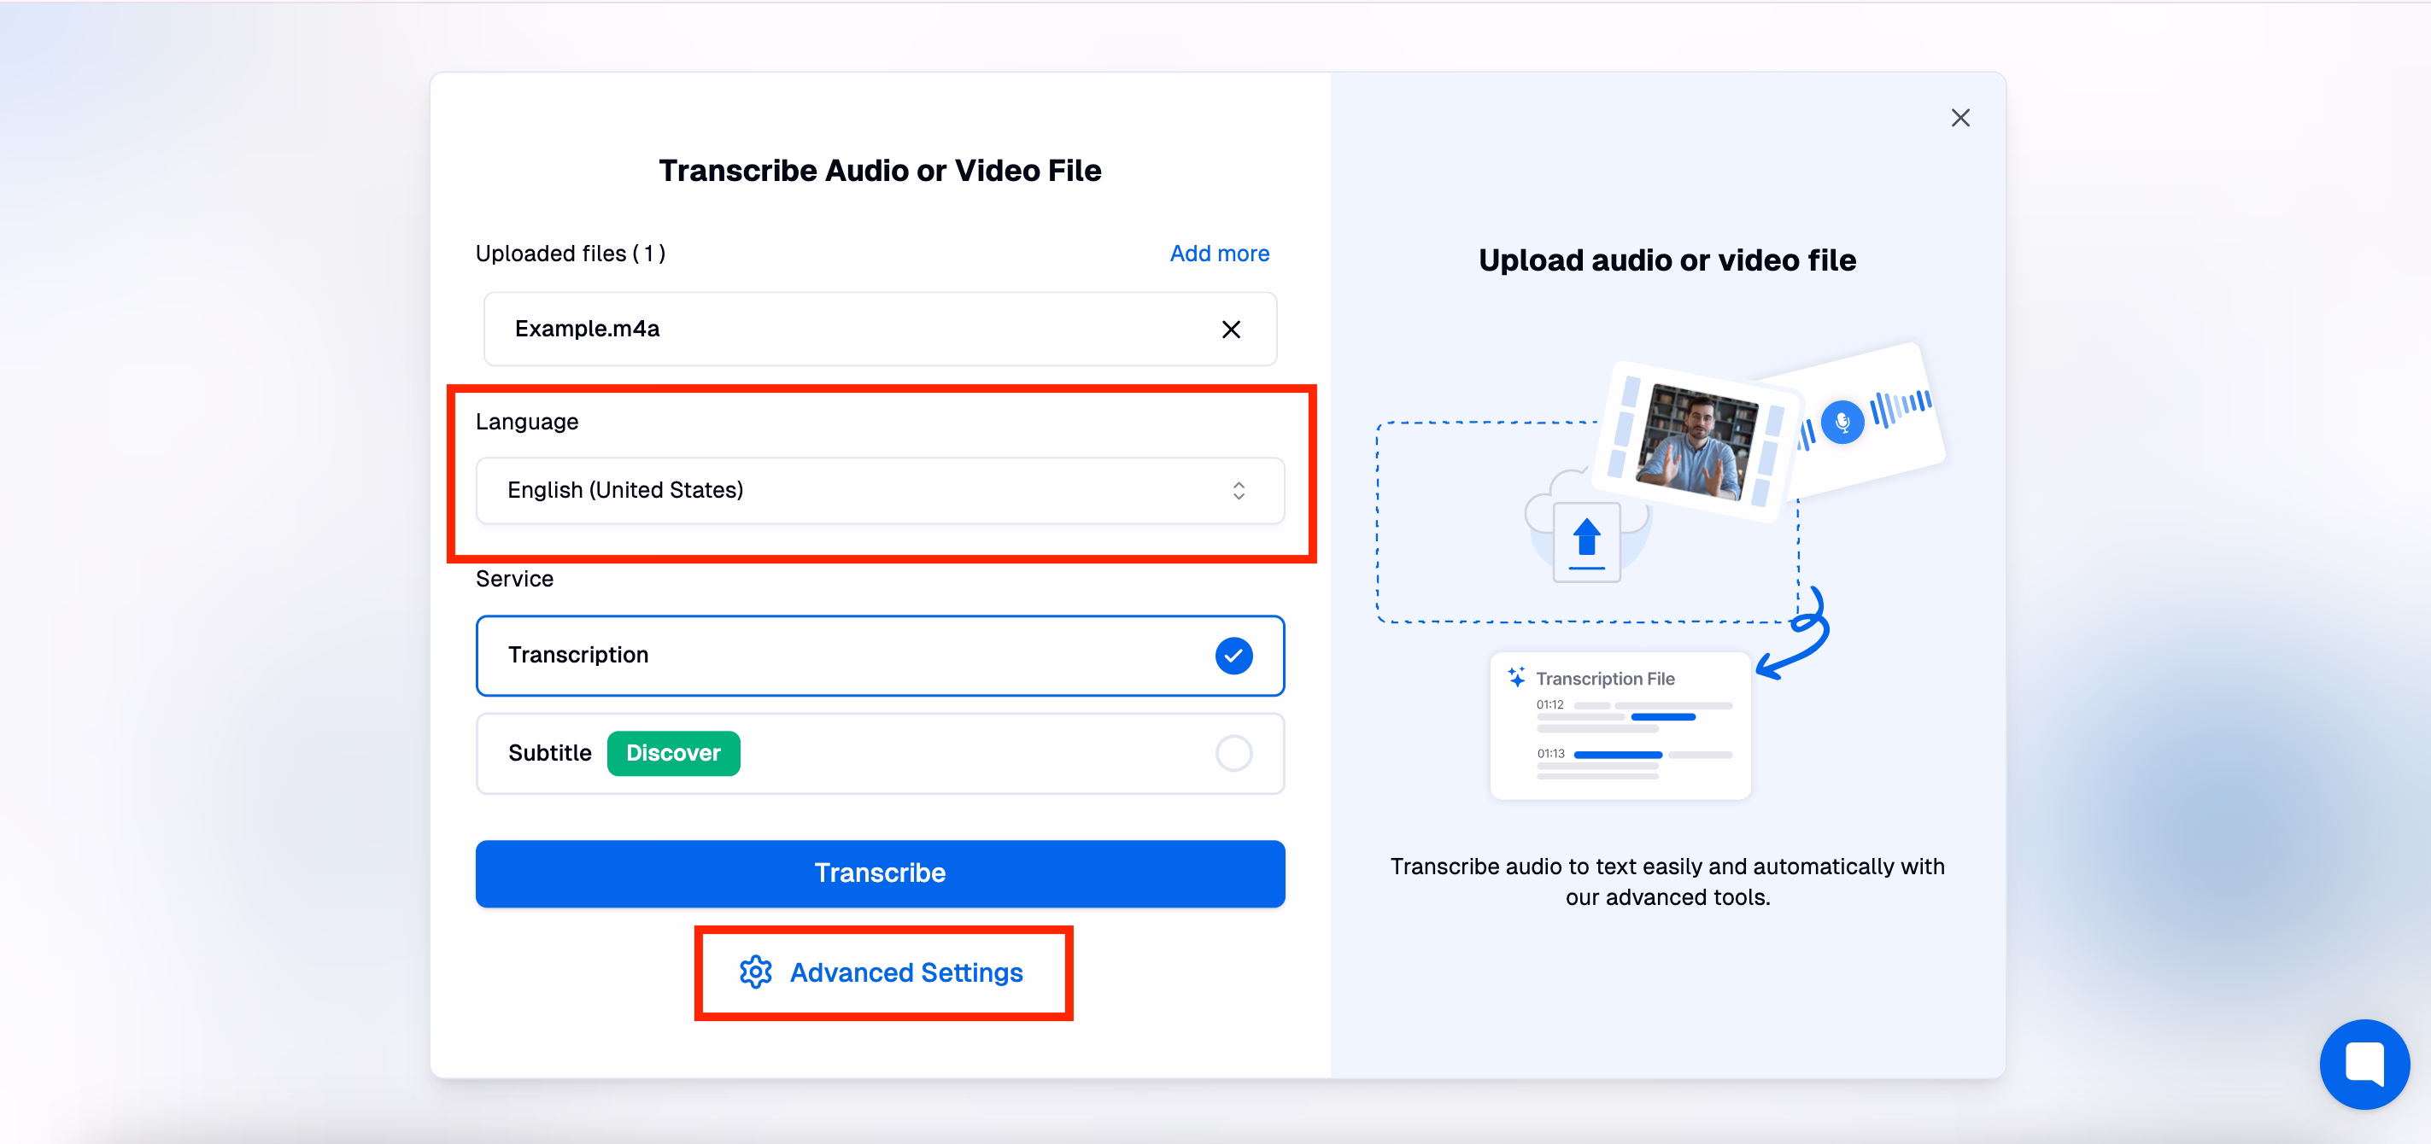This screenshot has width=2431, height=1144.
Task: Click the Add more link
Action: 1219,254
